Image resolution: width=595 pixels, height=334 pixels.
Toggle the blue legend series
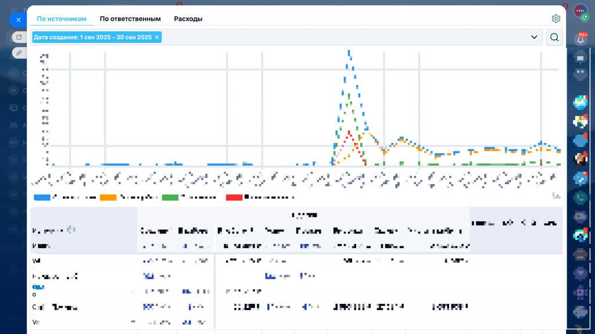[42, 197]
